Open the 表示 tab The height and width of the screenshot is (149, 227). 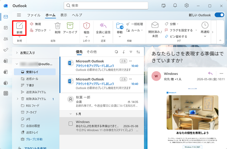point(64,15)
